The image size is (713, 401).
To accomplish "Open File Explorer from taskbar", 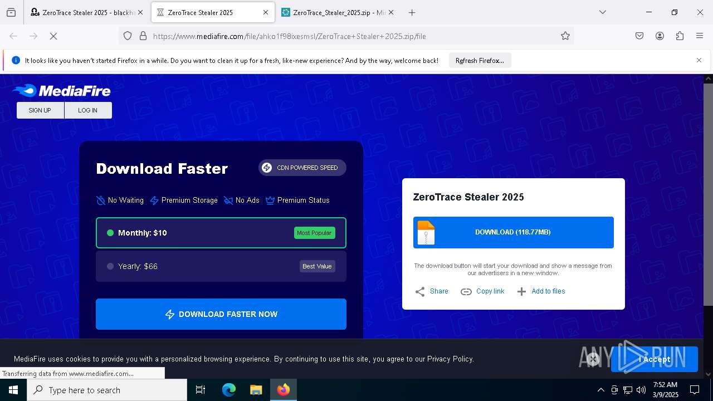I will click(256, 390).
